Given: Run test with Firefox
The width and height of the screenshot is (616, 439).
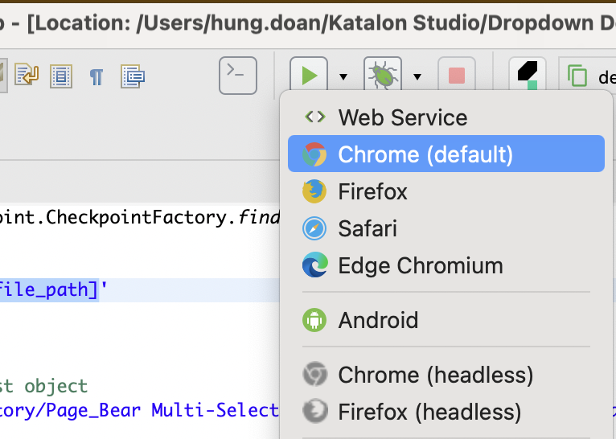Looking at the screenshot, I should click(372, 191).
